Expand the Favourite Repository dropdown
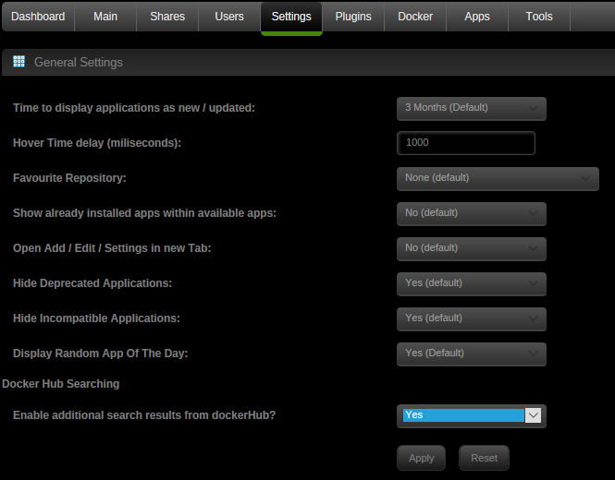The width and height of the screenshot is (615, 480). pos(498,178)
